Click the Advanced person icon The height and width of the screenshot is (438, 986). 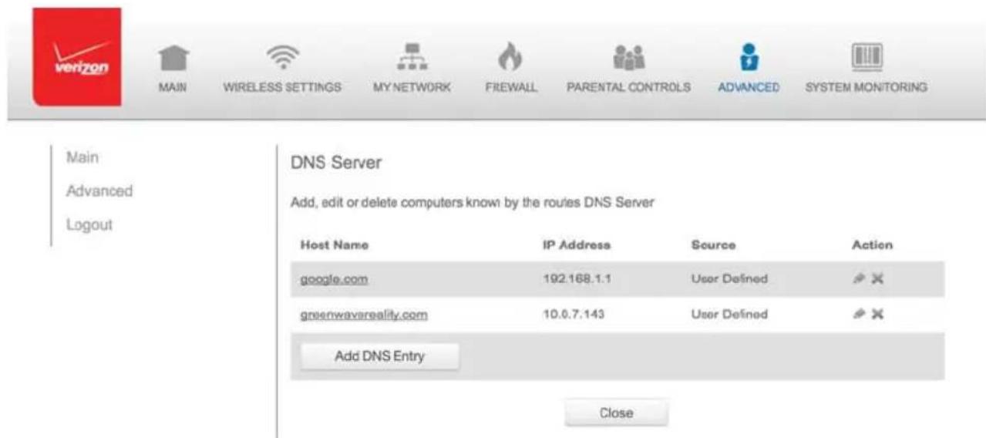tap(748, 58)
